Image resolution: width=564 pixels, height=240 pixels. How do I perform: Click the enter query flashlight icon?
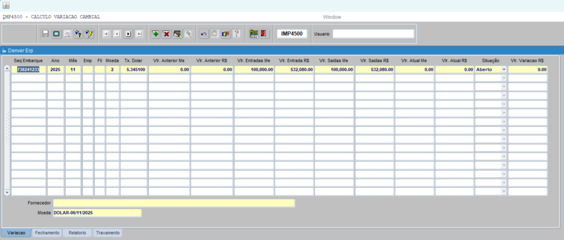[78, 34]
